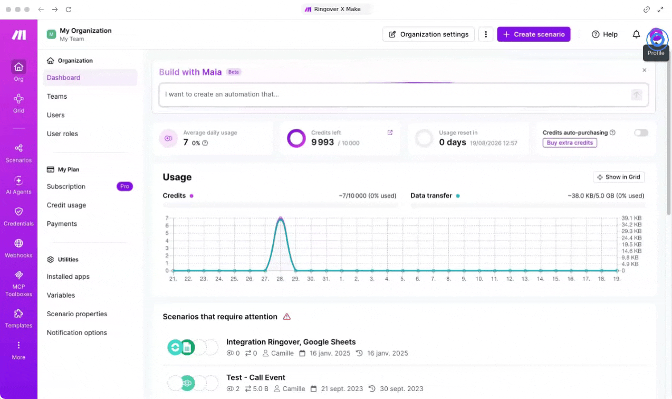Open Users in the Organization menu
This screenshot has width=672, height=399.
point(56,115)
